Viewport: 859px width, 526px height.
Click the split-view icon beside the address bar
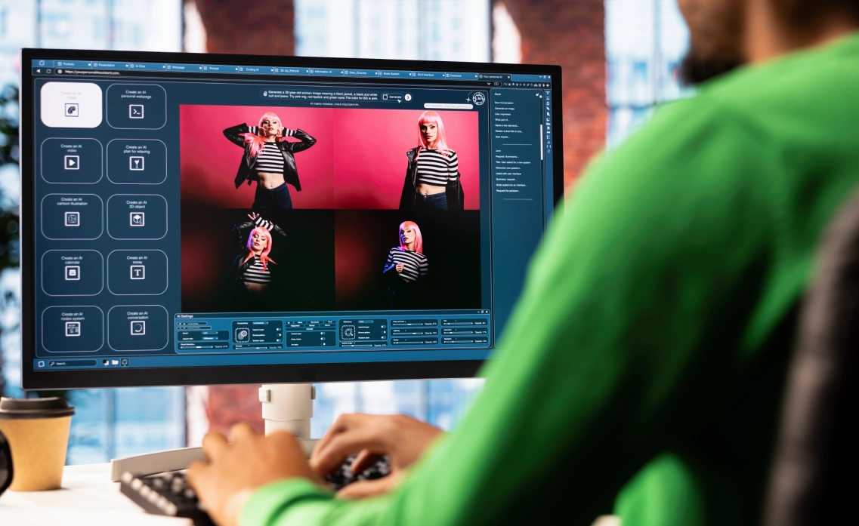[x=496, y=84]
